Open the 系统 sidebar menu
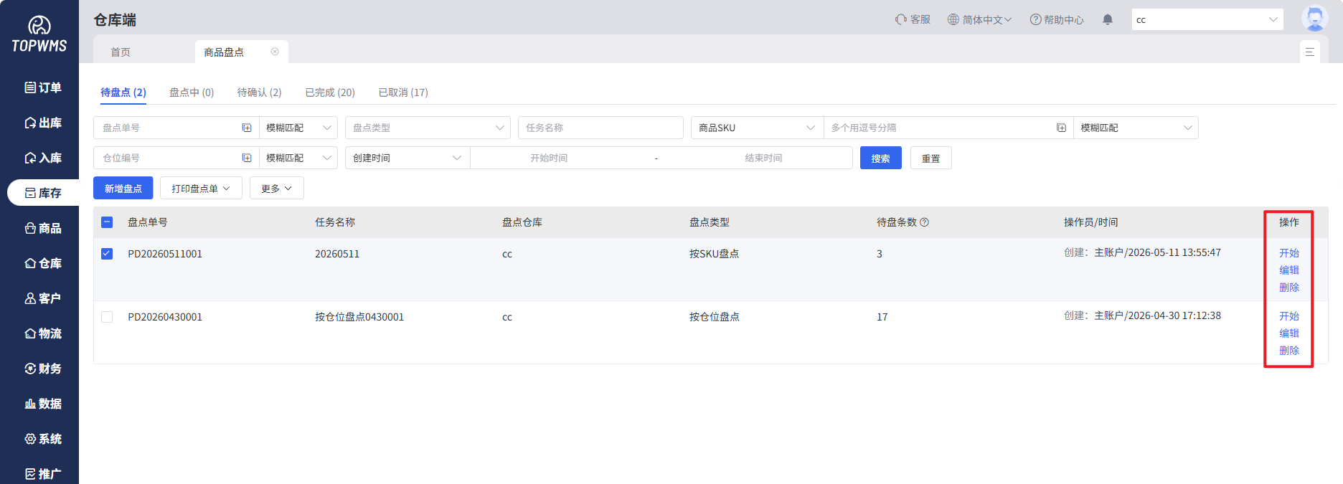1343x484 pixels. [x=43, y=439]
